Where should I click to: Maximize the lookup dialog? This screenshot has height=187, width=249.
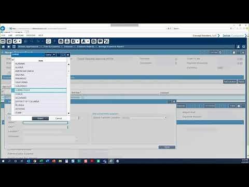click(x=63, y=55)
